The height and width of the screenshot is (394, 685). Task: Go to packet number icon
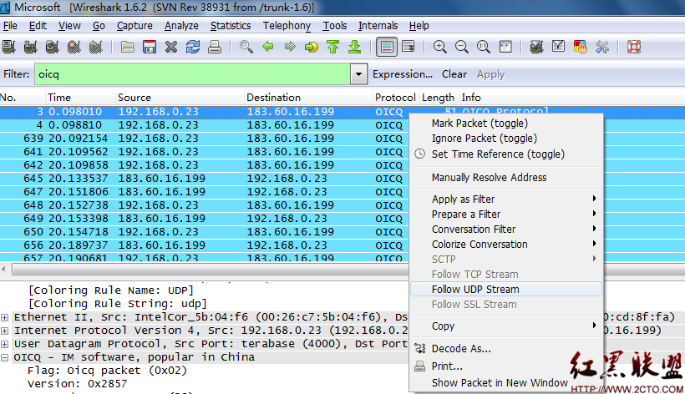click(x=312, y=47)
